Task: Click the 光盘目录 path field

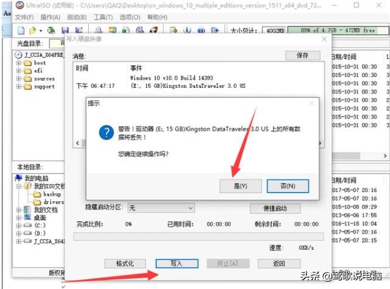Action: (57, 43)
